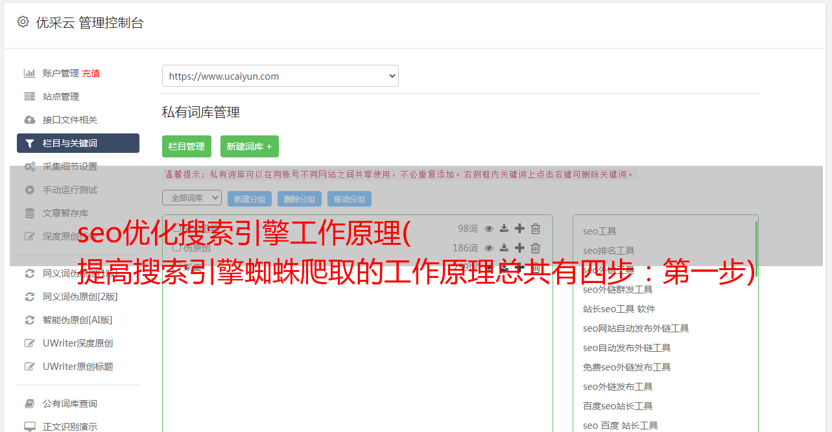
Task: Click the 删除分组 button
Action: [300, 199]
